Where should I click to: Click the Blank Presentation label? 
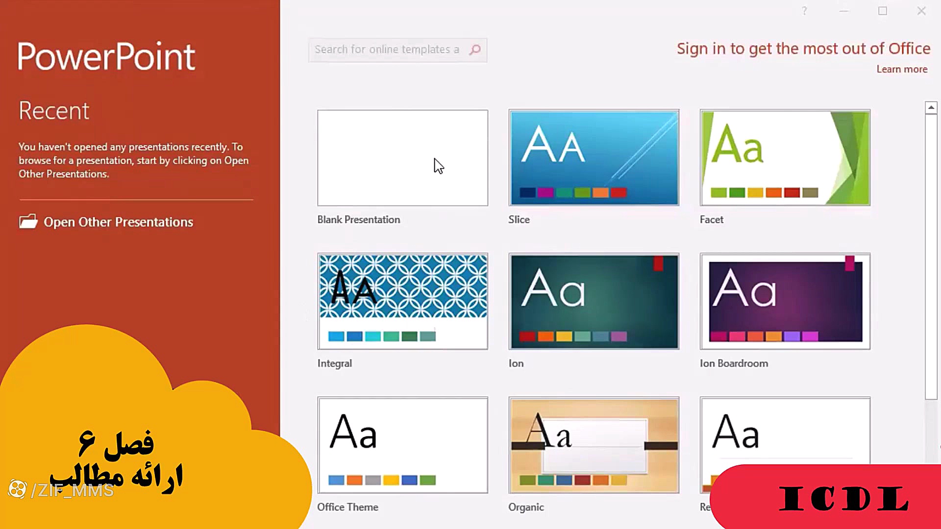click(x=359, y=219)
